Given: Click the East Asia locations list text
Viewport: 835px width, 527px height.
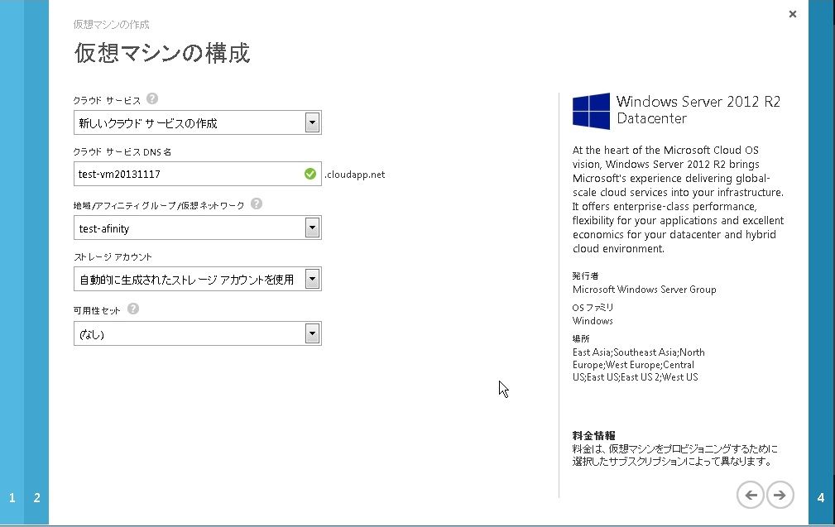Looking at the screenshot, I should point(639,365).
